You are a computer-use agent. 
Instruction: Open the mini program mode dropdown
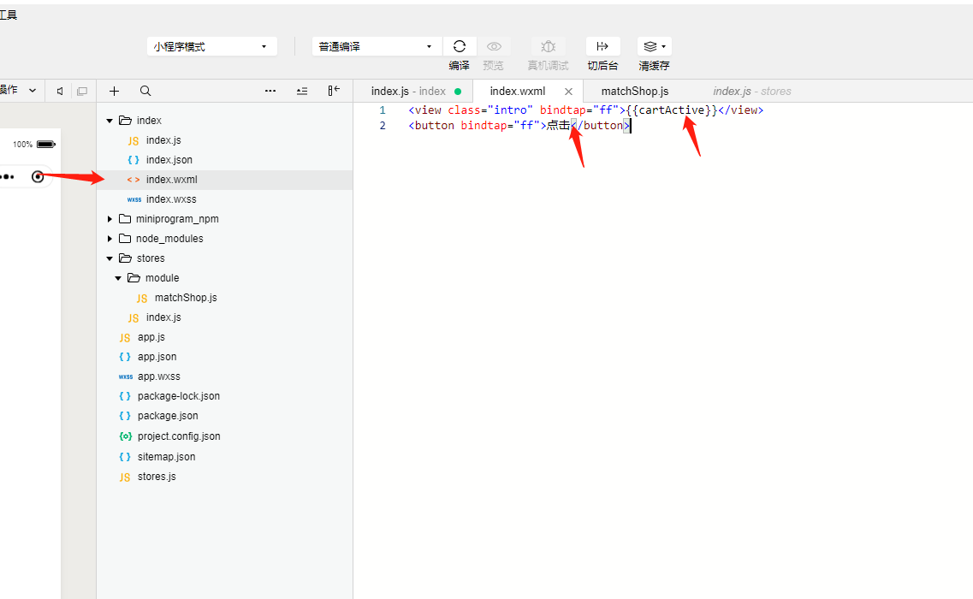(211, 46)
